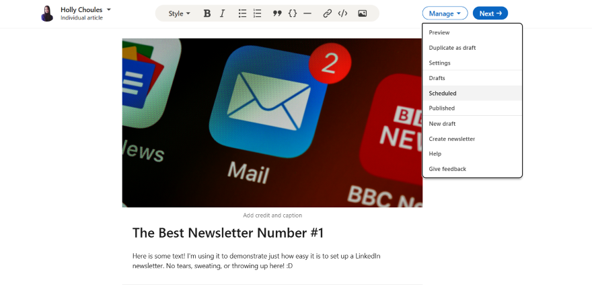Select Create newsletter

pos(472,139)
